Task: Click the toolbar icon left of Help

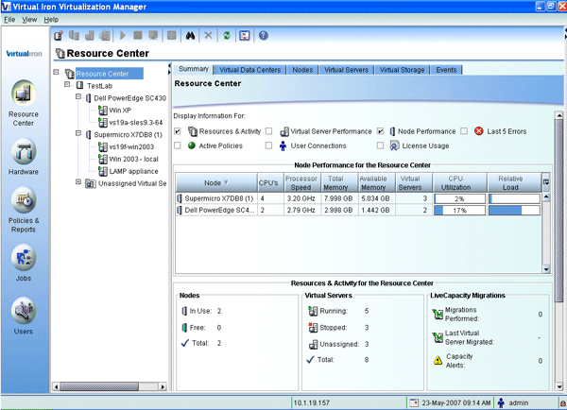Action: tap(245, 36)
